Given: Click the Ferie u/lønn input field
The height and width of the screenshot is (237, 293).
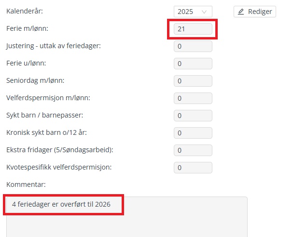Looking at the screenshot, I should [x=193, y=64].
